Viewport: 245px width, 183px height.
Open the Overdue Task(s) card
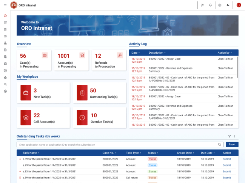point(99,118)
